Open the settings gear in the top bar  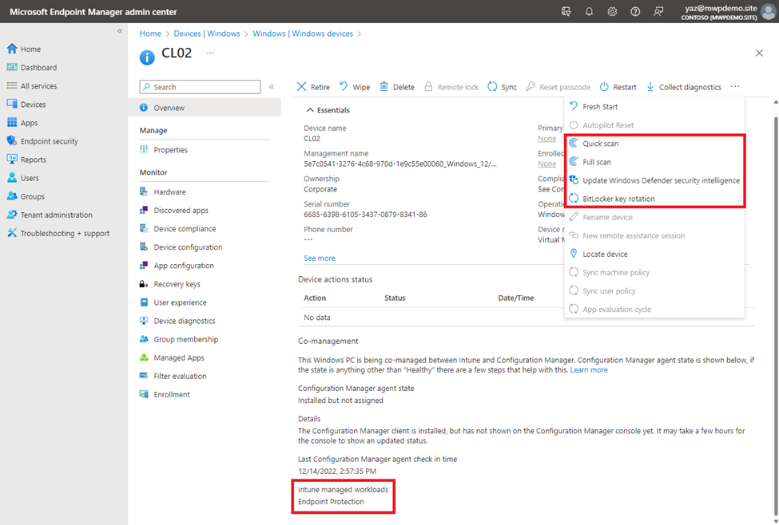(x=612, y=11)
